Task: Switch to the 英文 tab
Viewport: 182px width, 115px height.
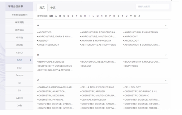Action: click(x=42, y=8)
